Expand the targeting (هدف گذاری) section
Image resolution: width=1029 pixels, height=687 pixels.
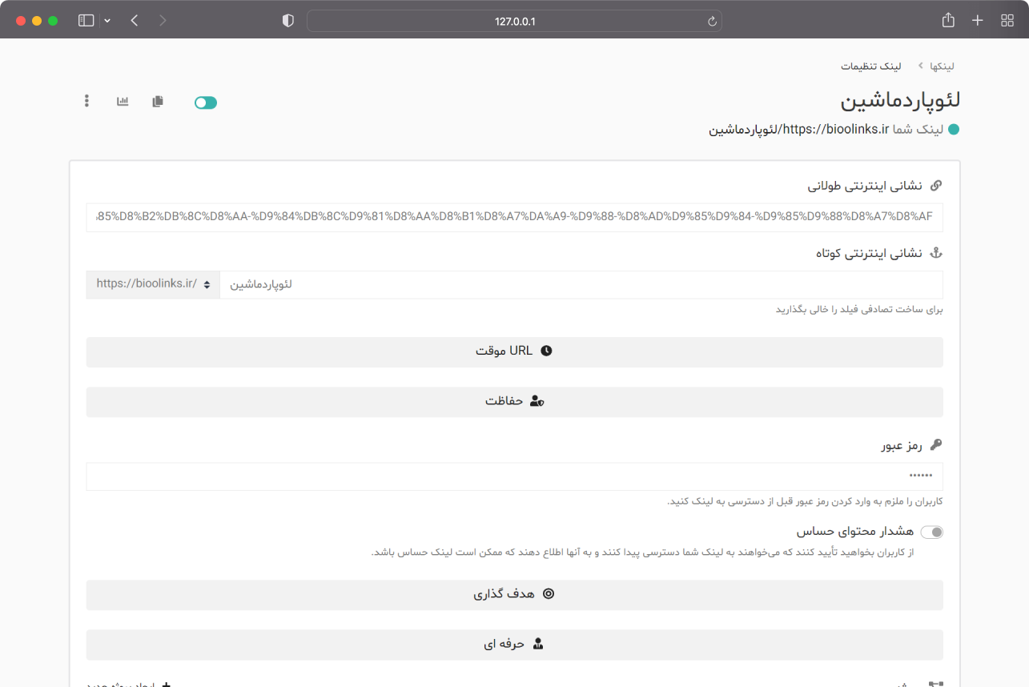tap(514, 594)
